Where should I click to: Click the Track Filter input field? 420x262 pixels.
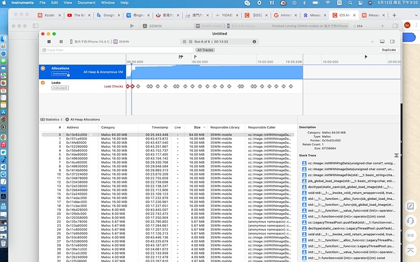pos(117,50)
